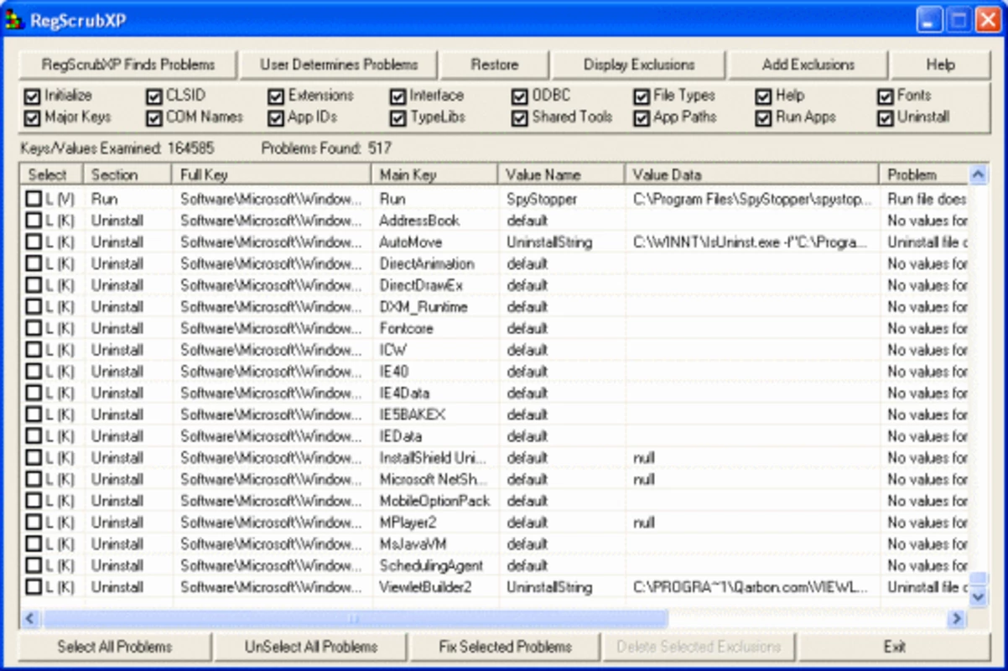This screenshot has height=671, width=1008.
Task: Uncheck the ODBC checkbox
Action: tap(520, 96)
